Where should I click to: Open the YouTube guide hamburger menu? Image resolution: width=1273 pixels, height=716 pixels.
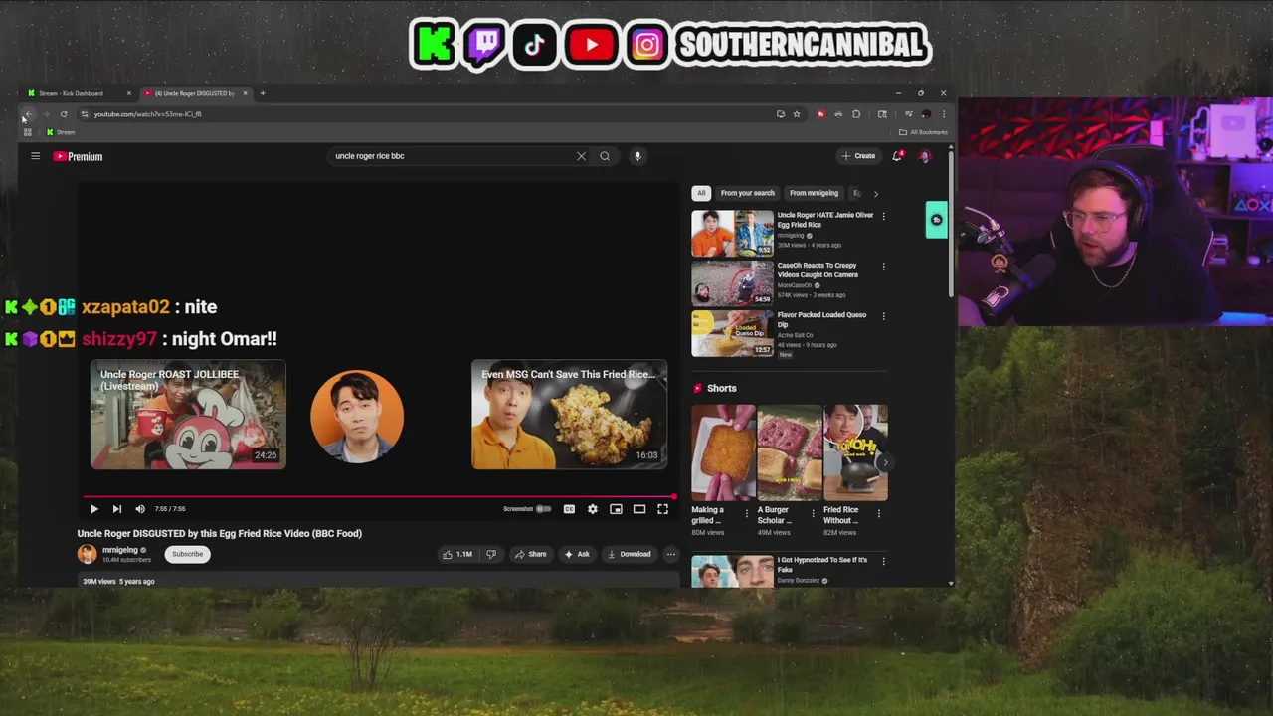click(x=35, y=156)
